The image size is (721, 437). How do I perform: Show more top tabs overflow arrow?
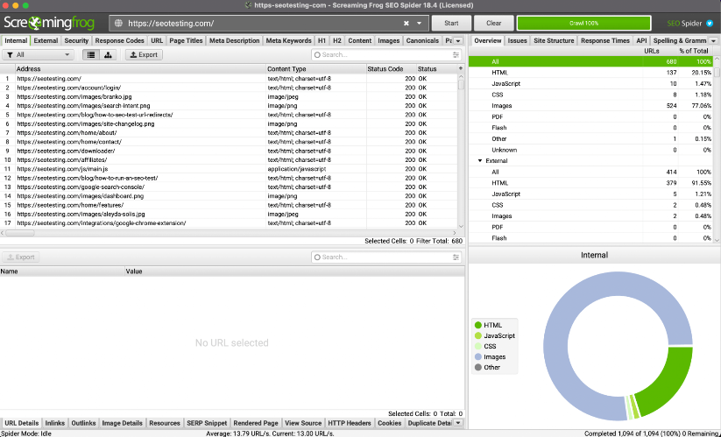pos(459,40)
